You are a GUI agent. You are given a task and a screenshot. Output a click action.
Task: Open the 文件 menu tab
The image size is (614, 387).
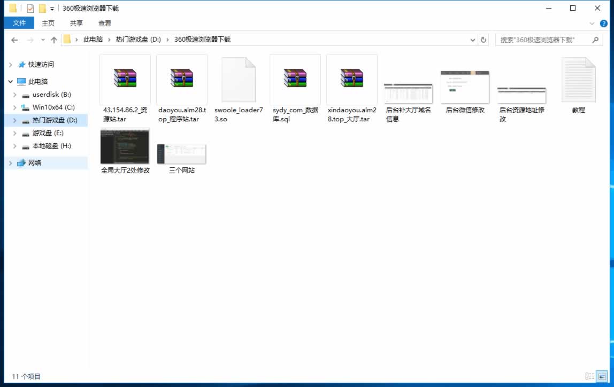point(19,23)
